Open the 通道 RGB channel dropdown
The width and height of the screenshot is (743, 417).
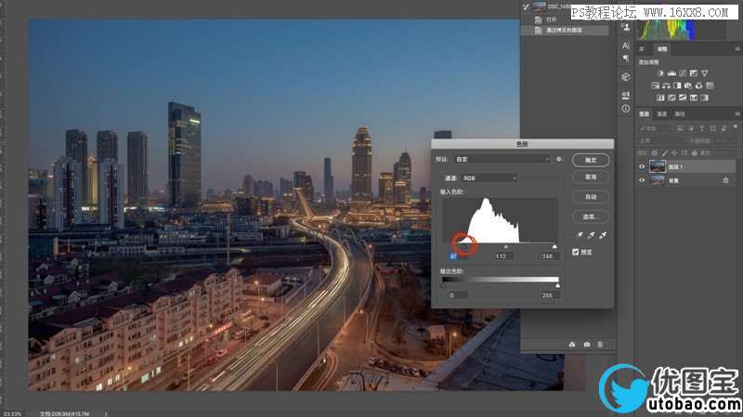(x=489, y=177)
